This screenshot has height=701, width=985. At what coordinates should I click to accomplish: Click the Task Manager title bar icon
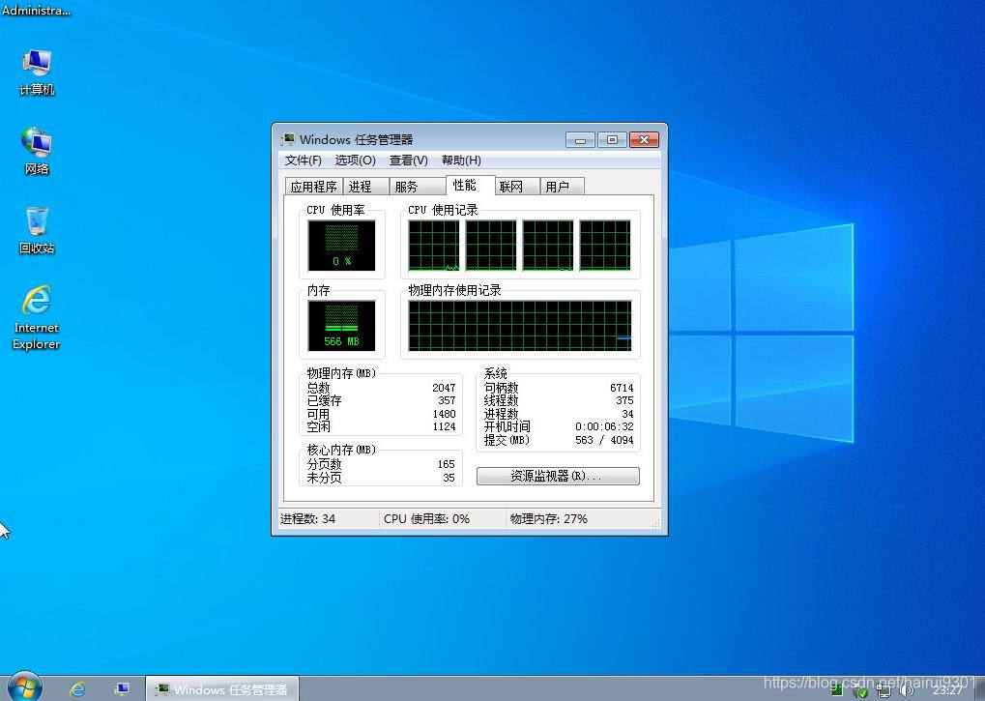pyautogui.click(x=288, y=139)
